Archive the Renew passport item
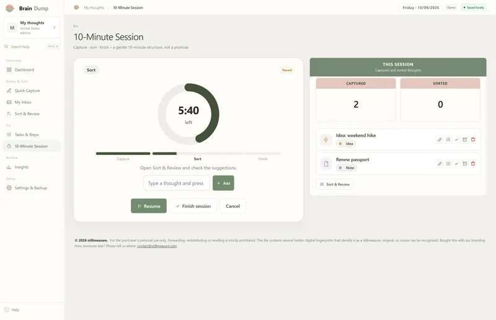This screenshot has height=320, width=496. click(464, 164)
